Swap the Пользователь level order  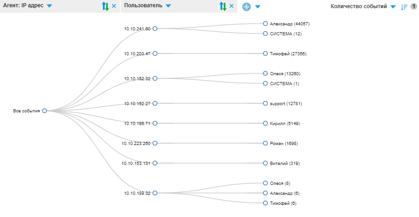[x=222, y=6]
